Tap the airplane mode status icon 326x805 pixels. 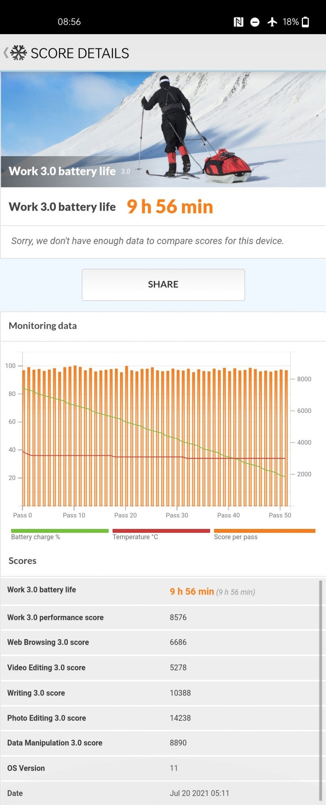click(x=272, y=22)
